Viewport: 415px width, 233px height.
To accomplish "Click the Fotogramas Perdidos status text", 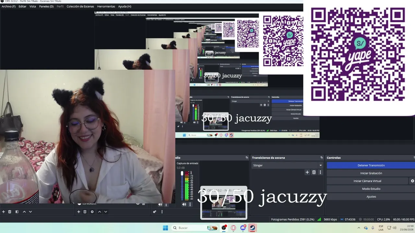I will click(x=293, y=219).
